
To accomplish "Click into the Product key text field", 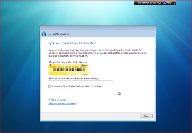I will pyautogui.click(x=80, y=82).
